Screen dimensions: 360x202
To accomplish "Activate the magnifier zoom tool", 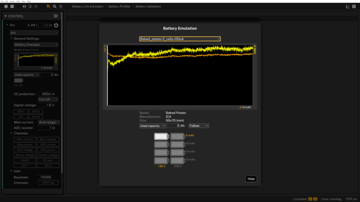I will click(x=54, y=6).
